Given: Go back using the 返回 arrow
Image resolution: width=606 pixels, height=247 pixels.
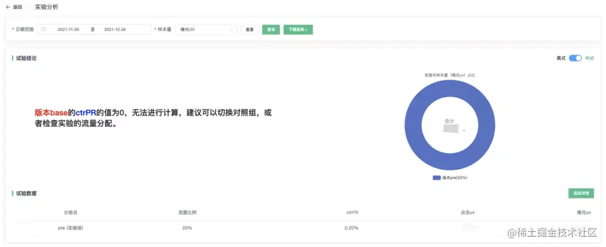Looking at the screenshot, I should pos(13,7).
